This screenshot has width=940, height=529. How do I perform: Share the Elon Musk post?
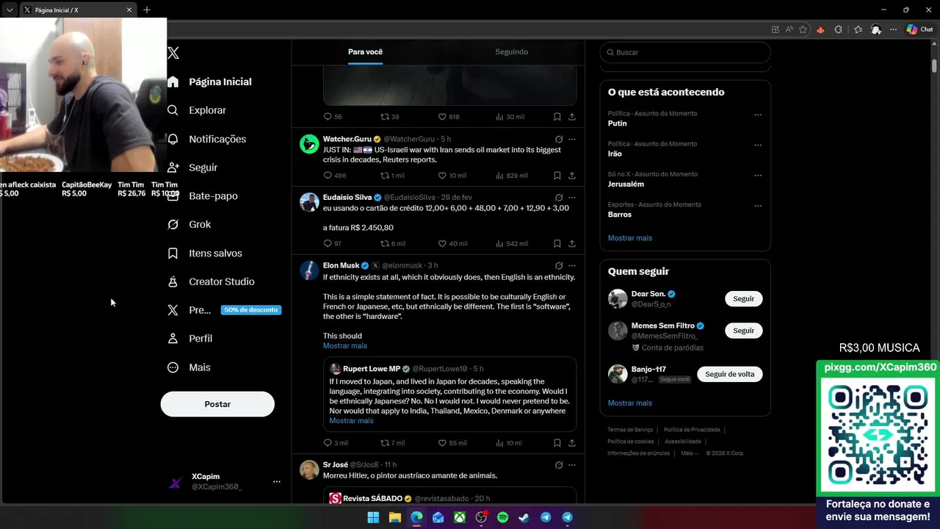[x=572, y=443]
